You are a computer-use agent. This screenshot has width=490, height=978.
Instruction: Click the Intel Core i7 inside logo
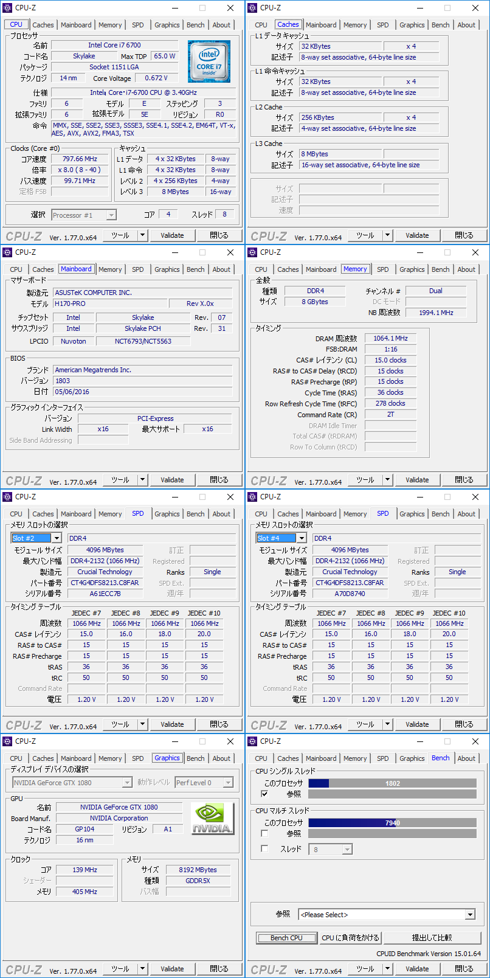pyautogui.click(x=209, y=61)
